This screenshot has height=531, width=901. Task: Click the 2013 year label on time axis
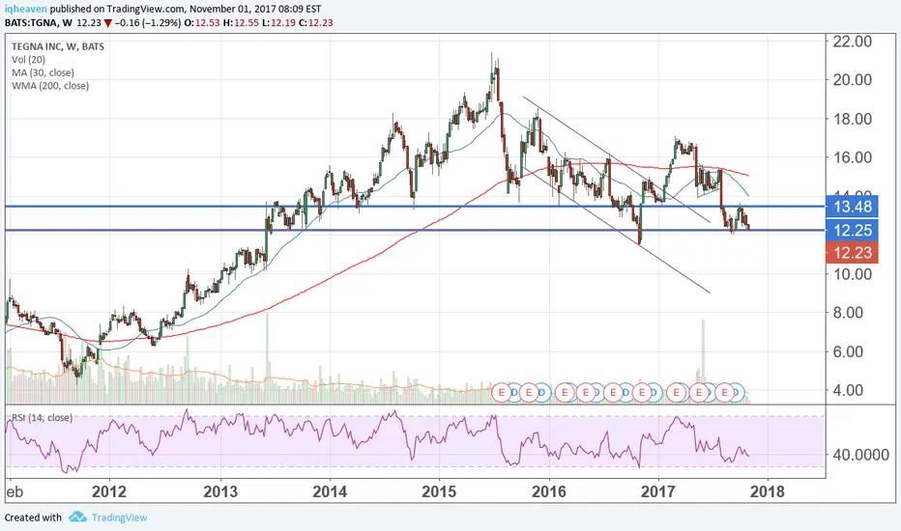click(x=220, y=491)
